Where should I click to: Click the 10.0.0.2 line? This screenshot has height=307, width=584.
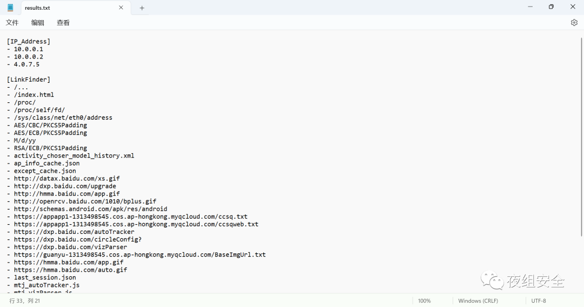point(25,57)
